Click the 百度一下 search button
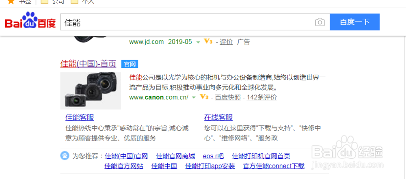The image size is (406, 179). pos(354,22)
